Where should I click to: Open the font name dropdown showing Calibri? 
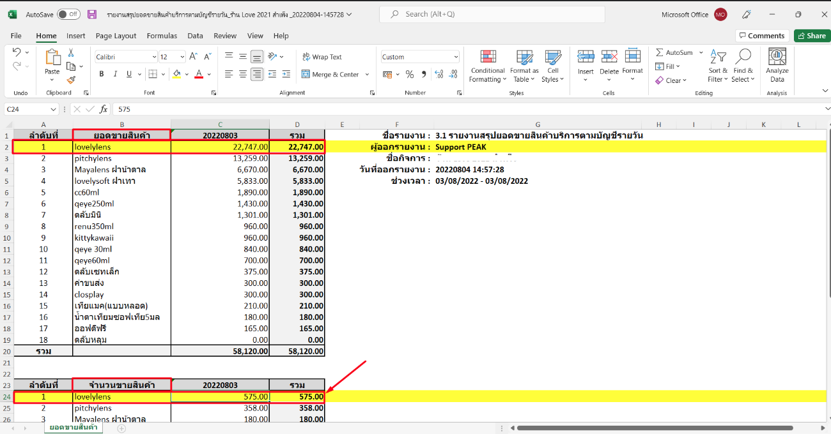tap(154, 57)
